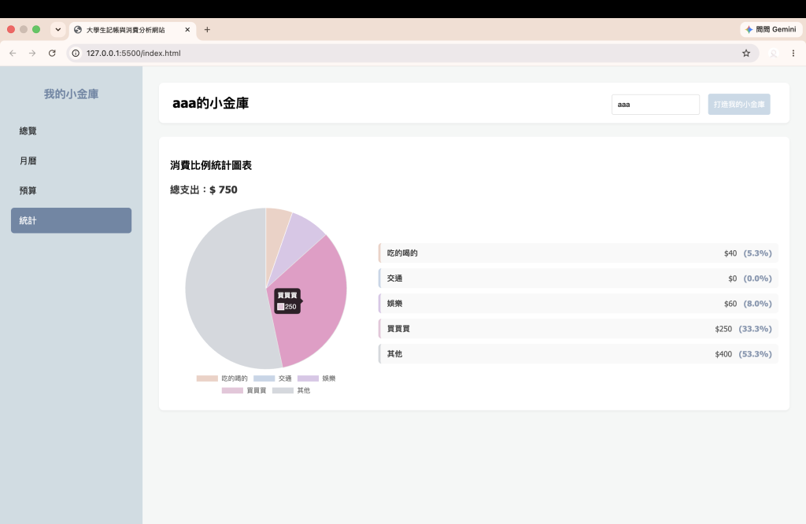Open the Chrome three-dot menu
The image size is (806, 524).
coord(793,53)
